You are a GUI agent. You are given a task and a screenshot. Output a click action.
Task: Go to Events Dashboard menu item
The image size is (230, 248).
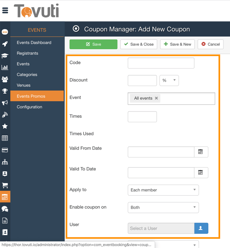point(34,43)
